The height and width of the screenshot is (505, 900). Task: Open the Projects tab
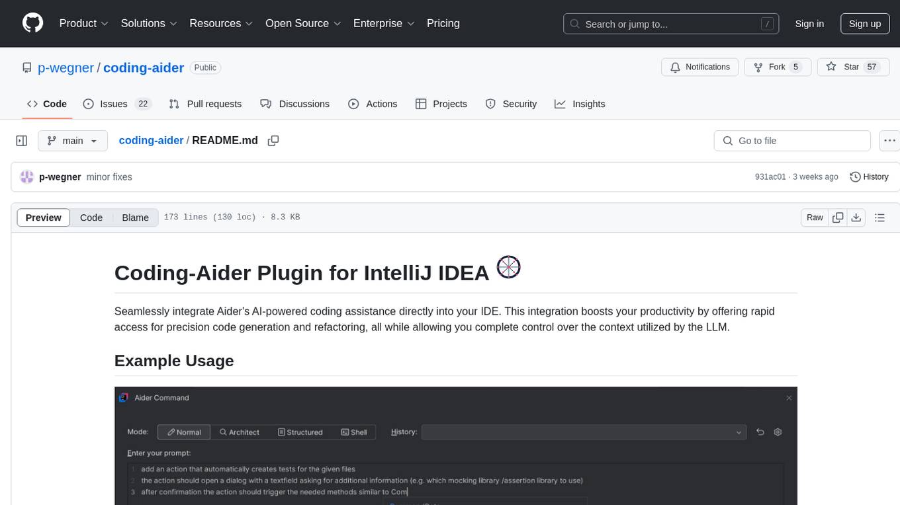[x=441, y=104]
